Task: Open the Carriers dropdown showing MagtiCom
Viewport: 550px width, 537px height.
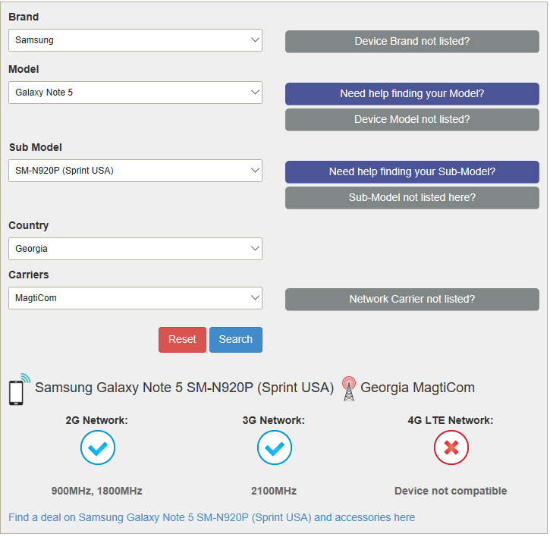Action: click(x=135, y=298)
